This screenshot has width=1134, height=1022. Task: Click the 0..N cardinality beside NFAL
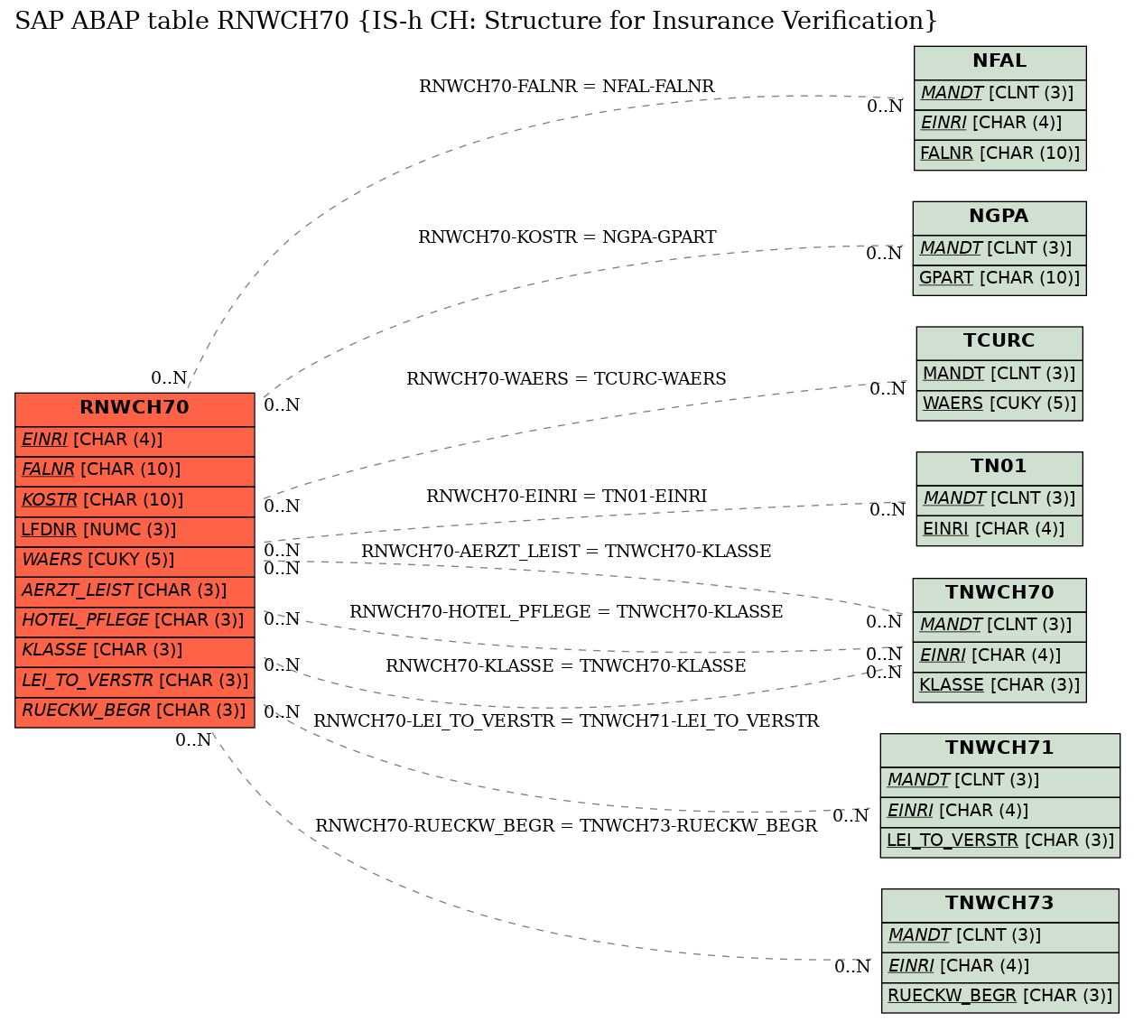tap(885, 107)
